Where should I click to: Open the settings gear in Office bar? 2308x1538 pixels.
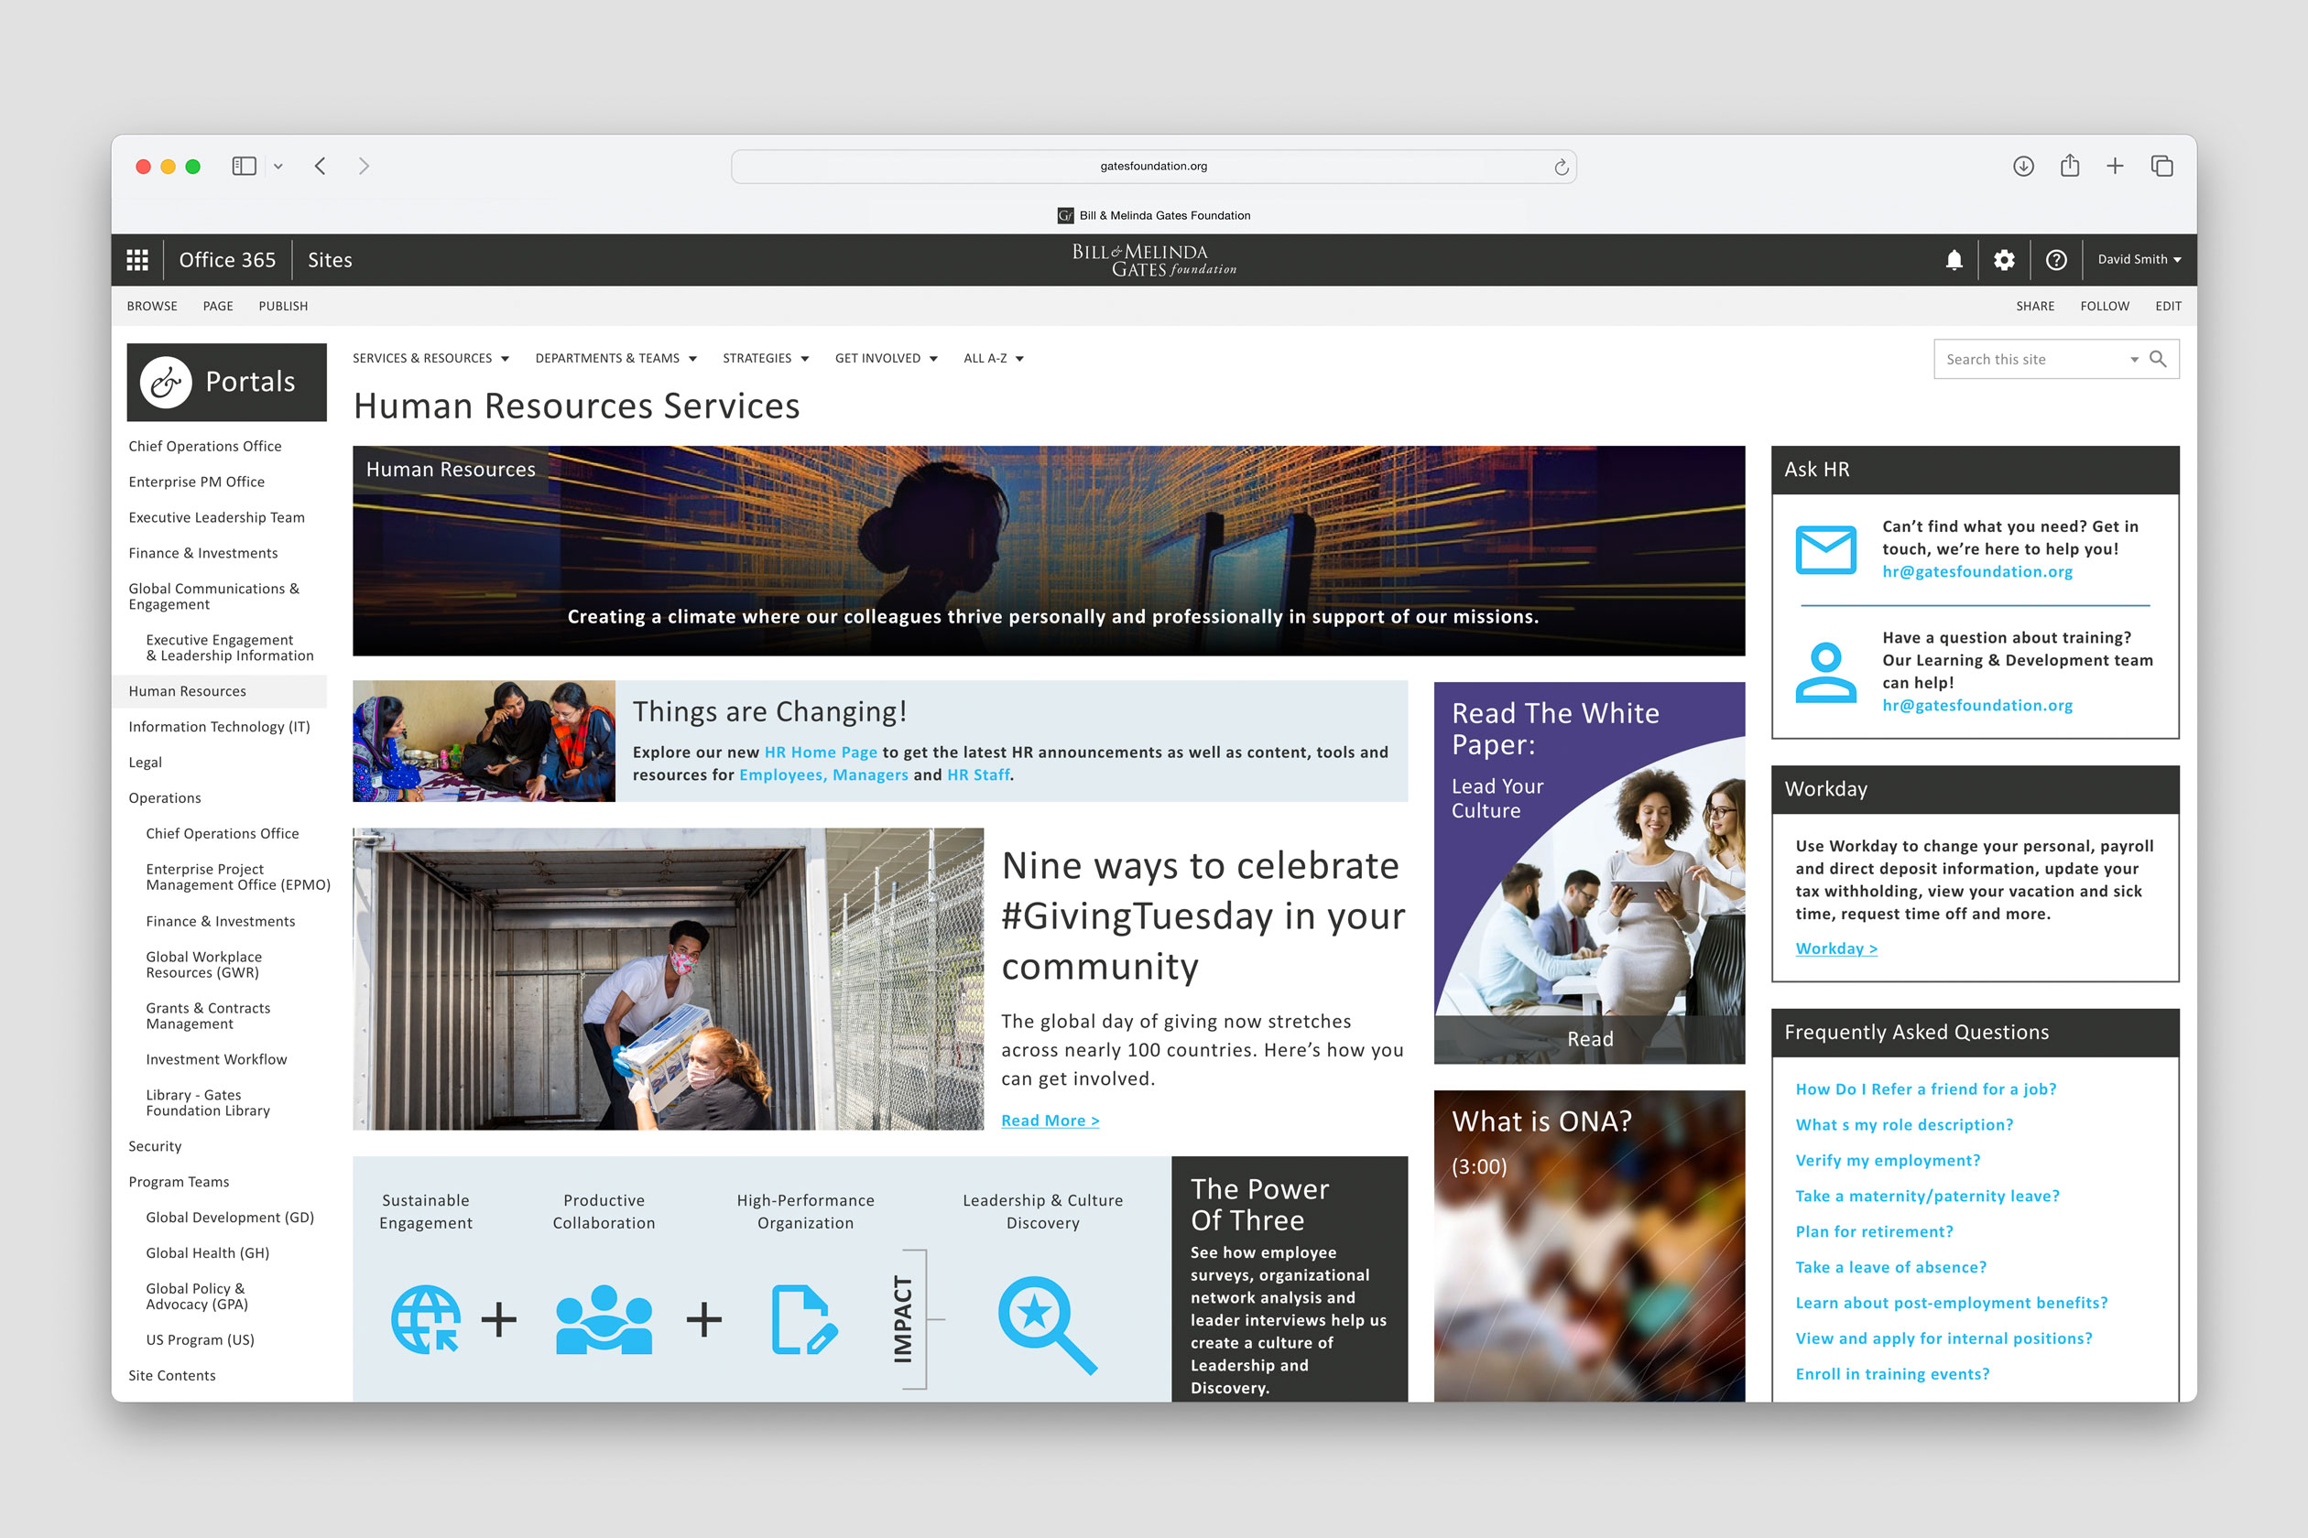2004,260
